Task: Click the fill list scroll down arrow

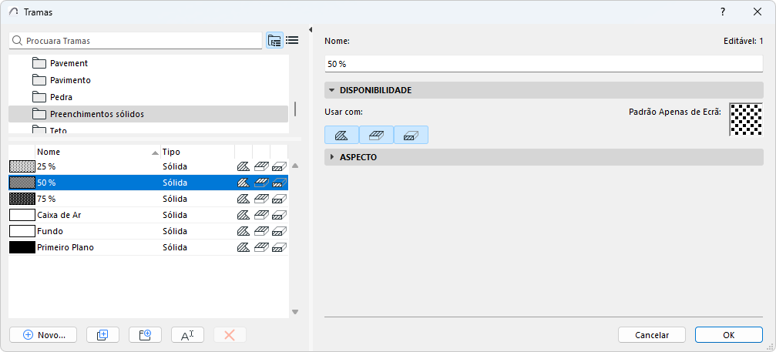Action: 295,312
